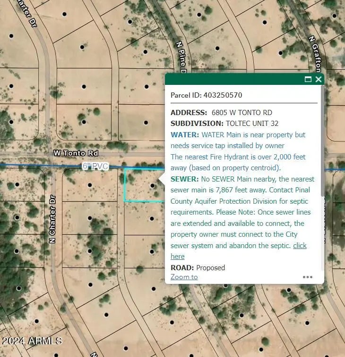Click the N Grafton street label
The height and width of the screenshot is (357, 345).
click(314, 52)
